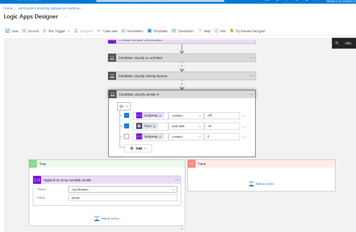Click the condition icon on ukrole-A header
356x232 pixels.
coord(113,94)
